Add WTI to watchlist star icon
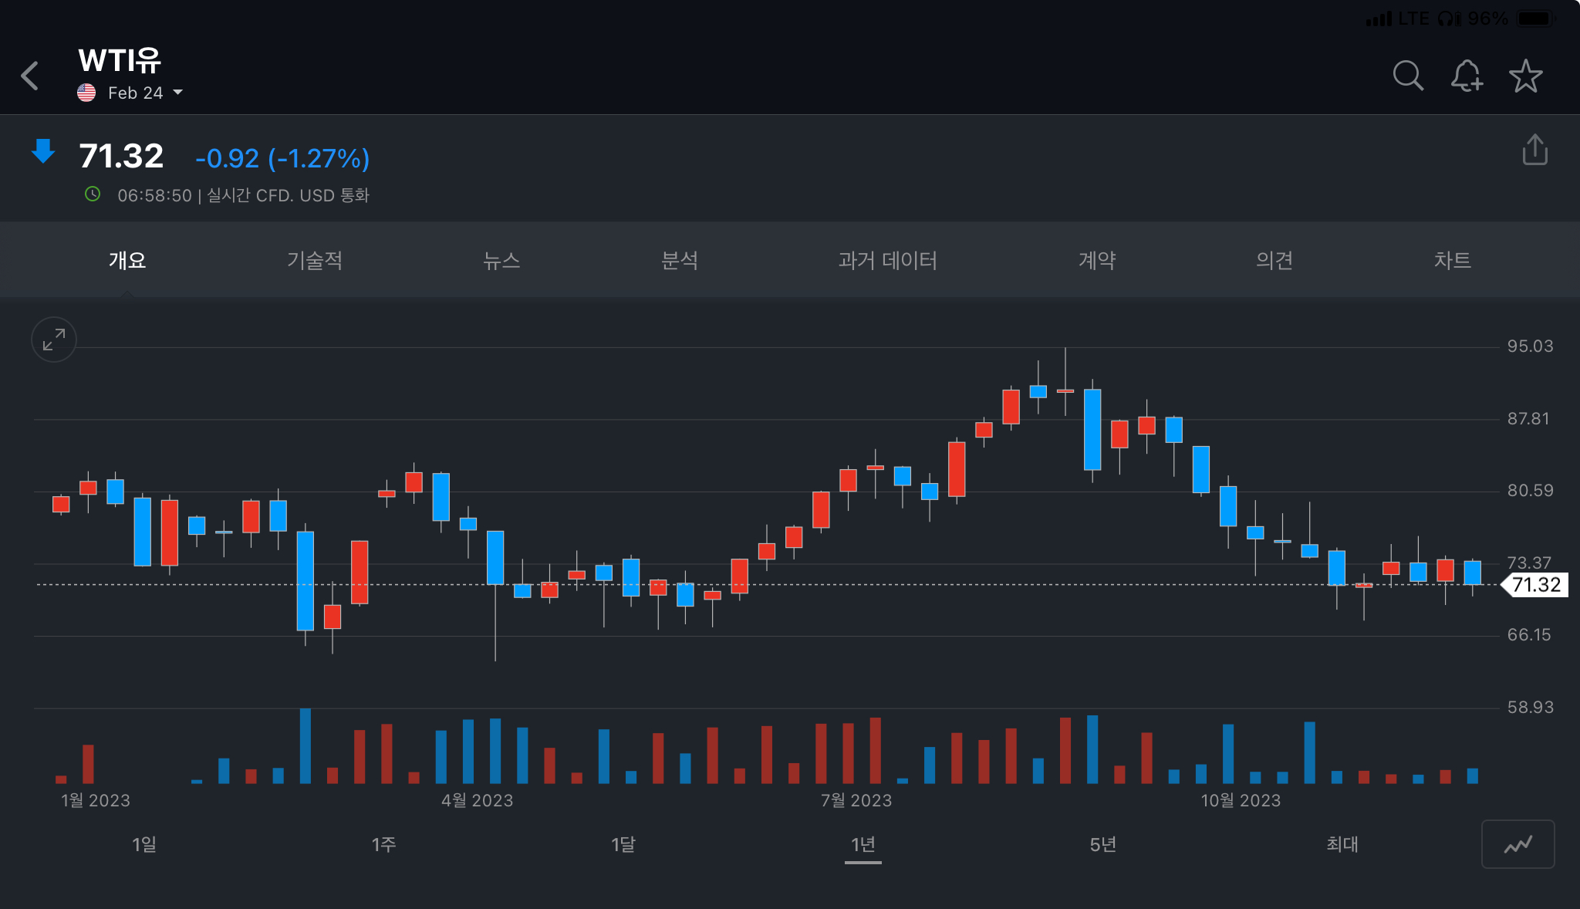1580x909 pixels. (x=1525, y=76)
